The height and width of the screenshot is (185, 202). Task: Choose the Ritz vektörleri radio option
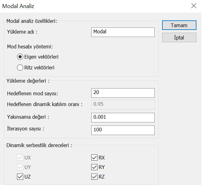[20, 68]
